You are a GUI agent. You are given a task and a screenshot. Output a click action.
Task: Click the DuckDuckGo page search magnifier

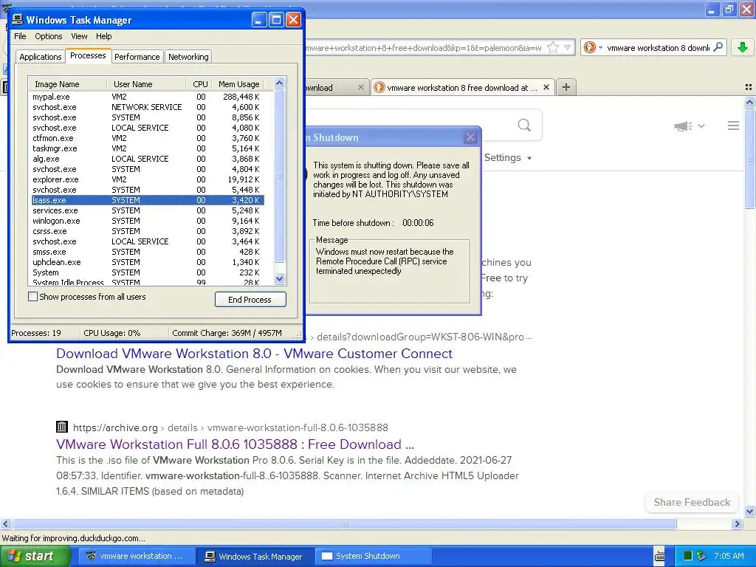coord(524,126)
